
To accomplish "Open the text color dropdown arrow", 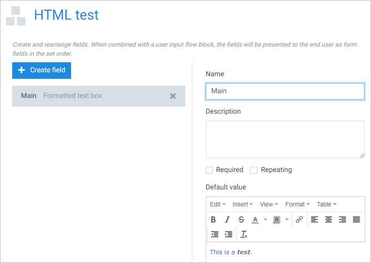I will point(265,219).
